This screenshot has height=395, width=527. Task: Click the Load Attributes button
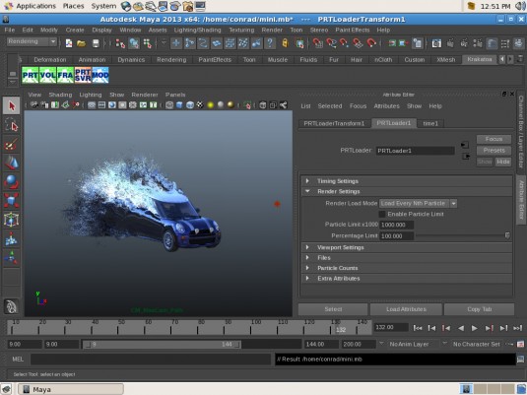pyautogui.click(x=406, y=309)
